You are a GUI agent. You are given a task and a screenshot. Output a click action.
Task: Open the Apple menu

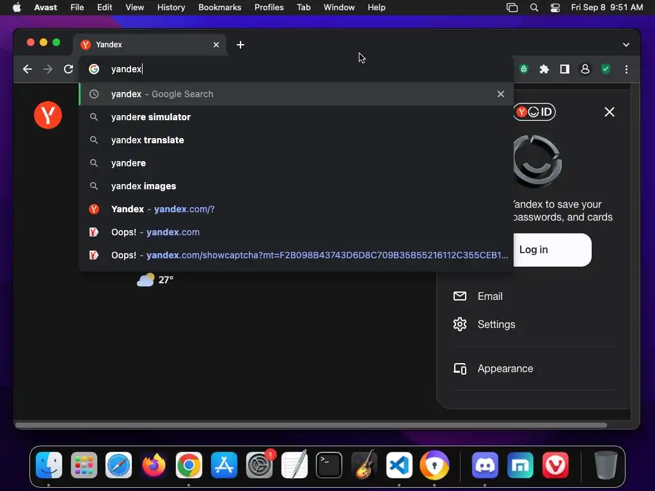17,8
